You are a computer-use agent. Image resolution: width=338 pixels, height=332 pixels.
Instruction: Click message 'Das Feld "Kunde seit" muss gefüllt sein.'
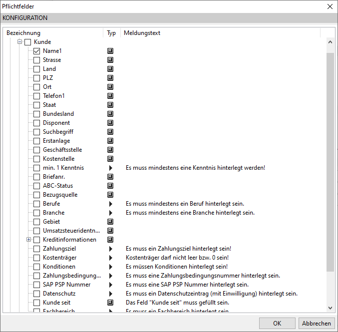tap(177, 303)
